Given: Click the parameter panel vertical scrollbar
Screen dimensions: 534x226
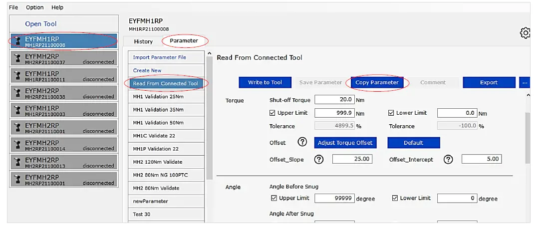Looking at the screenshot, I should [528, 135].
